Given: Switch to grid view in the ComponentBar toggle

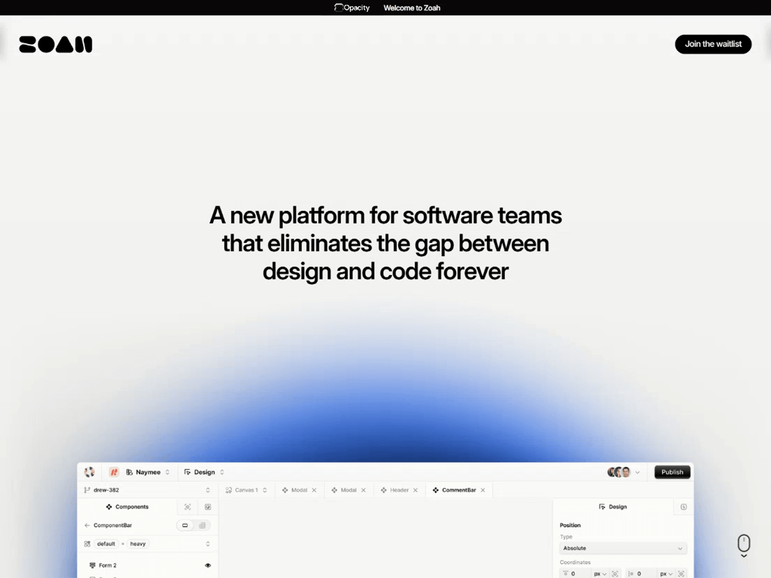Looking at the screenshot, I should pyautogui.click(x=202, y=525).
